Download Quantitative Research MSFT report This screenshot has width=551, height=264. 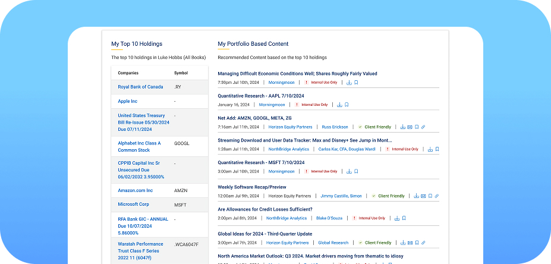click(x=349, y=172)
